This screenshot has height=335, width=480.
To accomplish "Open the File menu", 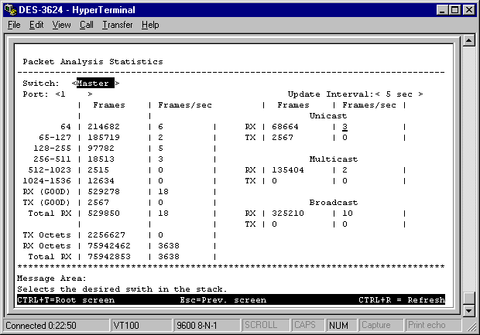I will (x=14, y=25).
